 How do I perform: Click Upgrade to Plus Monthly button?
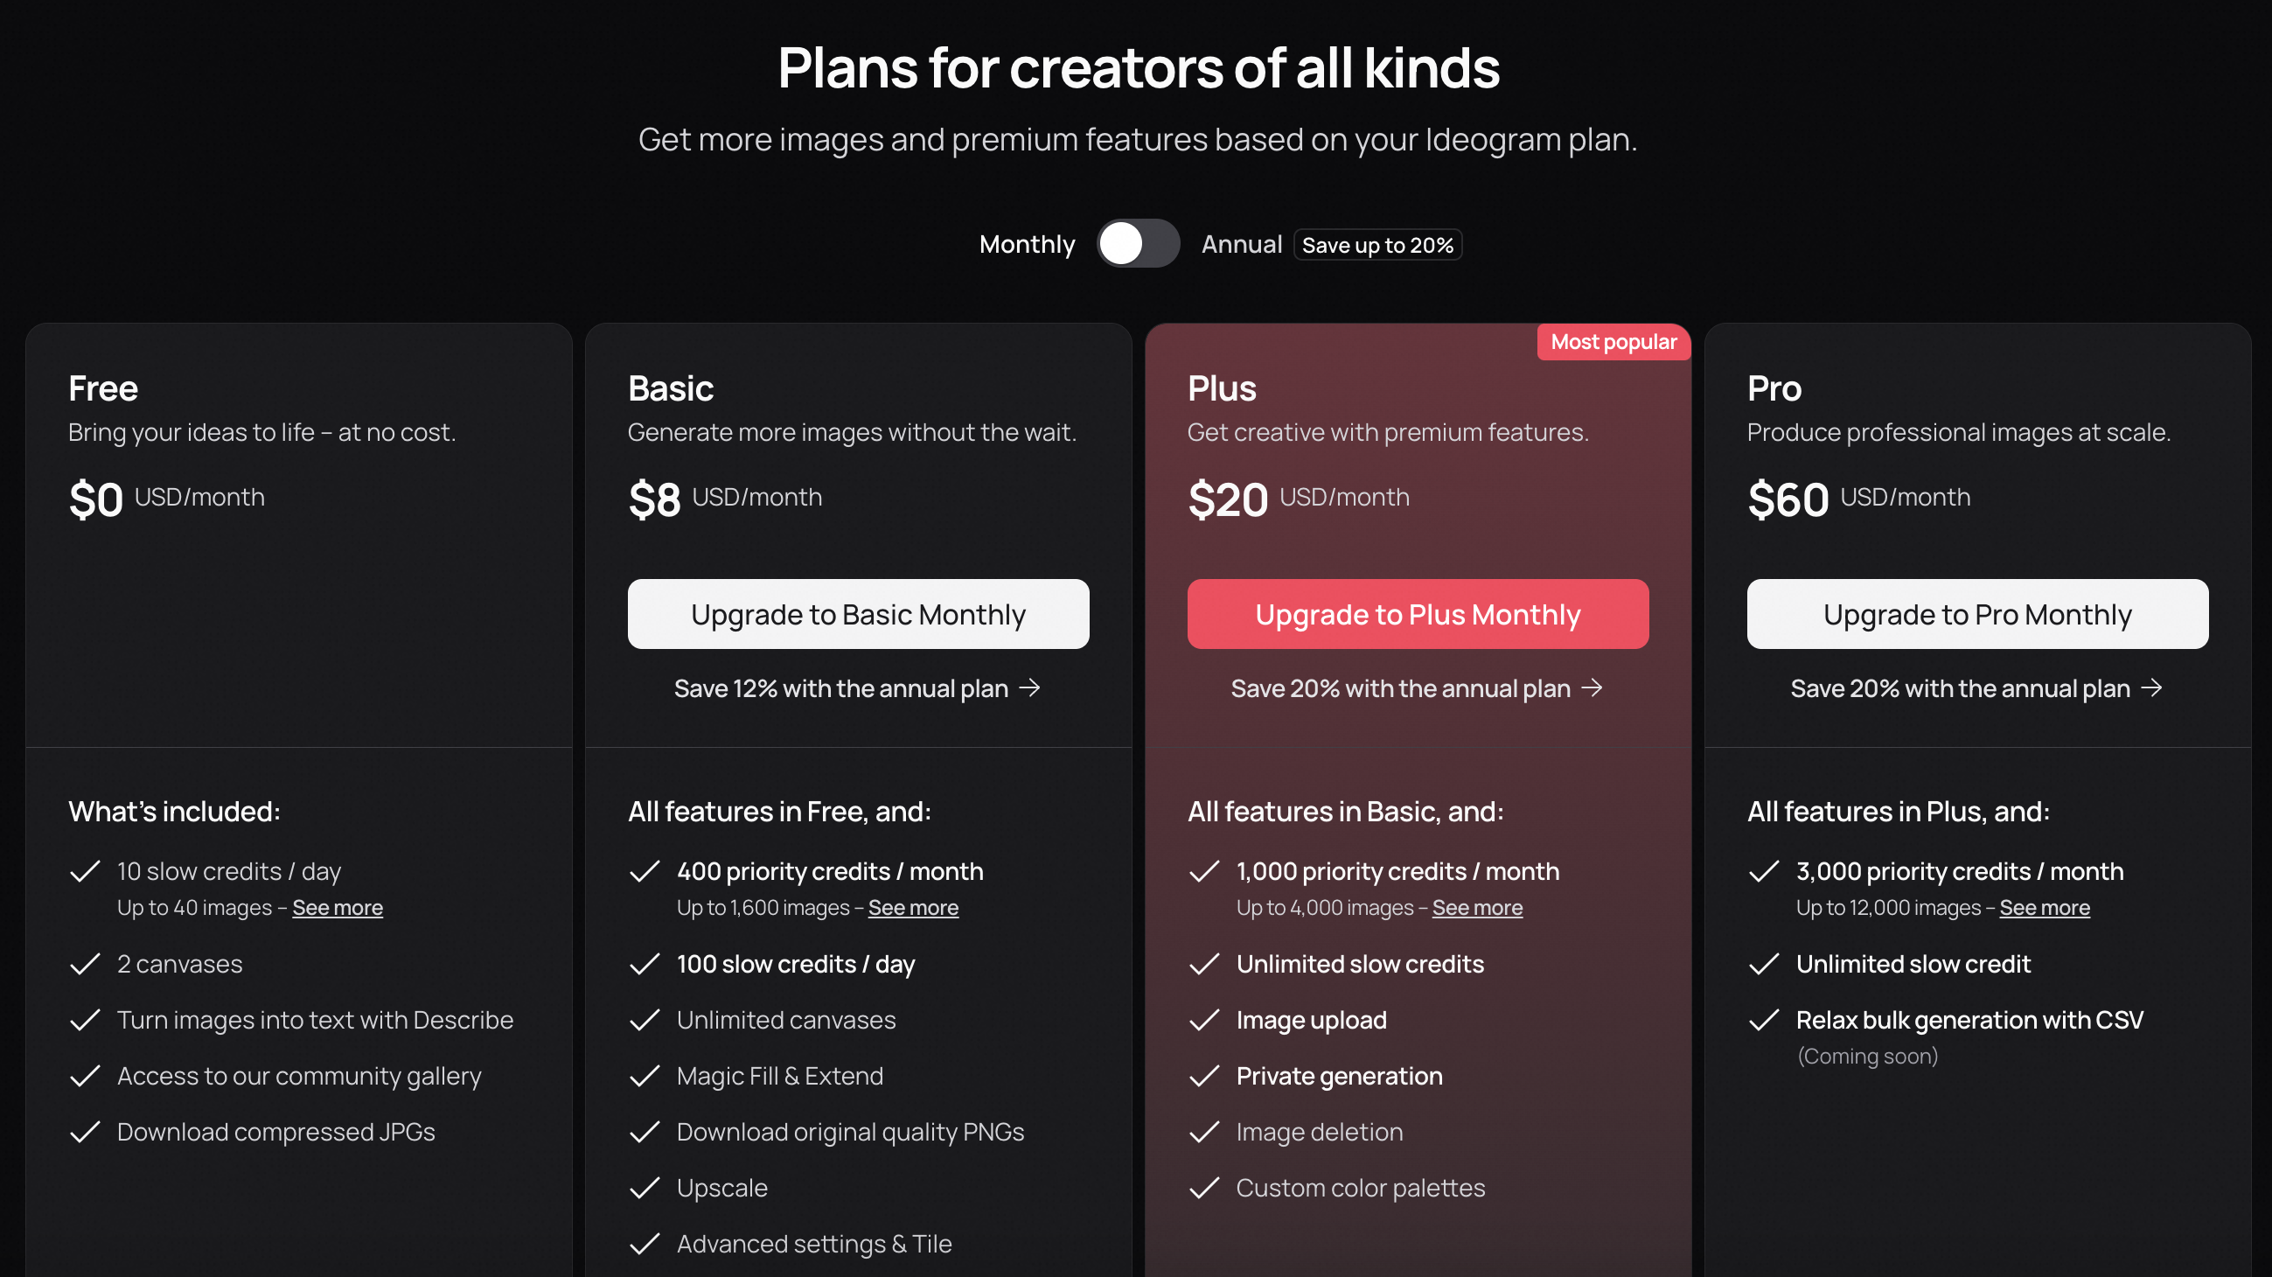(x=1418, y=614)
